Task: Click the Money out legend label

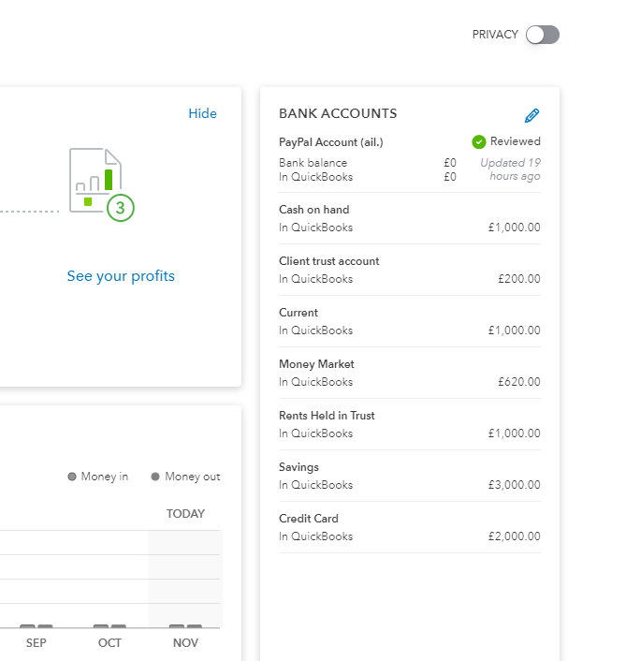Action: (x=193, y=477)
